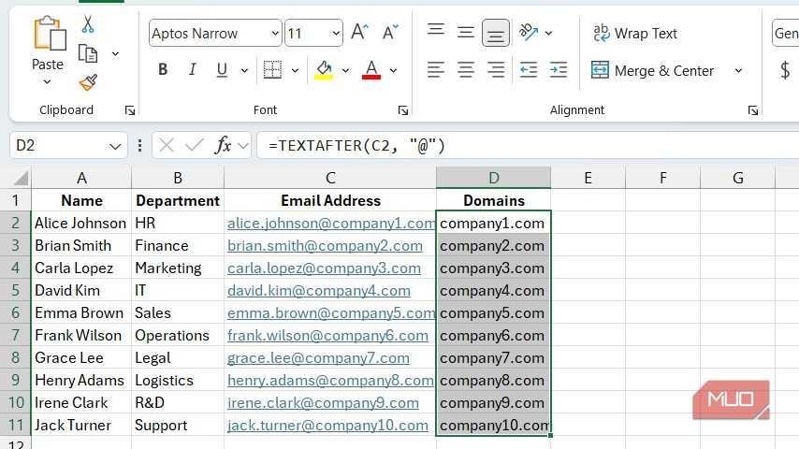The image size is (799, 449).
Task: Decrease font size with smaller A
Action: click(x=390, y=33)
